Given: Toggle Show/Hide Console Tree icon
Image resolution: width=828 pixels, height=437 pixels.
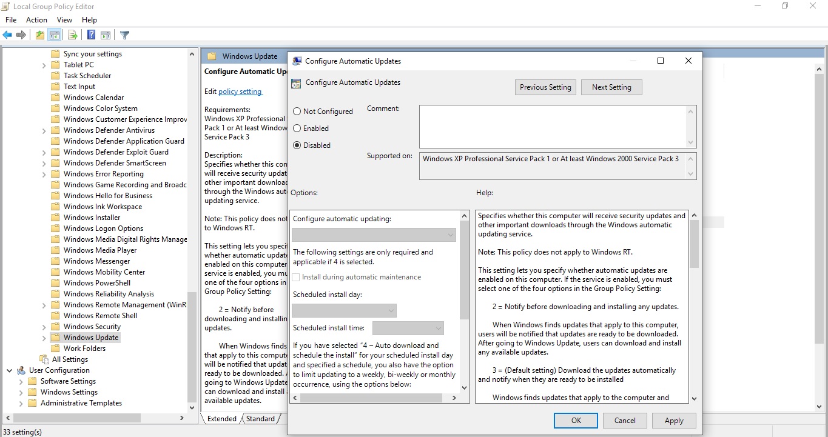Looking at the screenshot, I should pos(55,35).
